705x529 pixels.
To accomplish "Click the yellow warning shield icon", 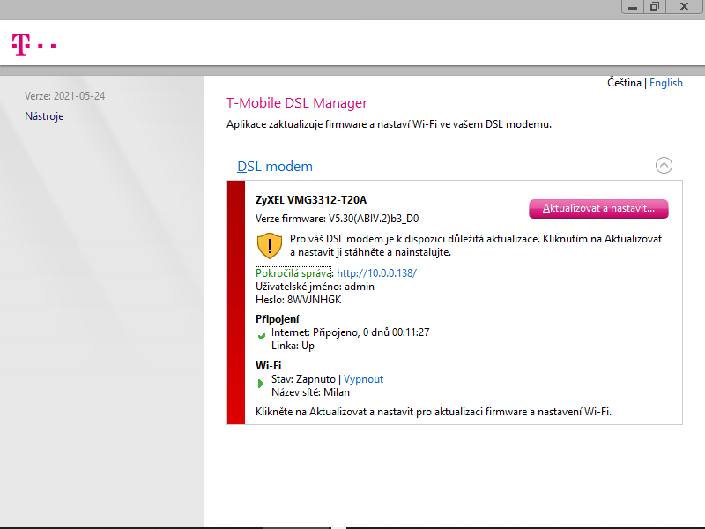I will (x=270, y=246).
